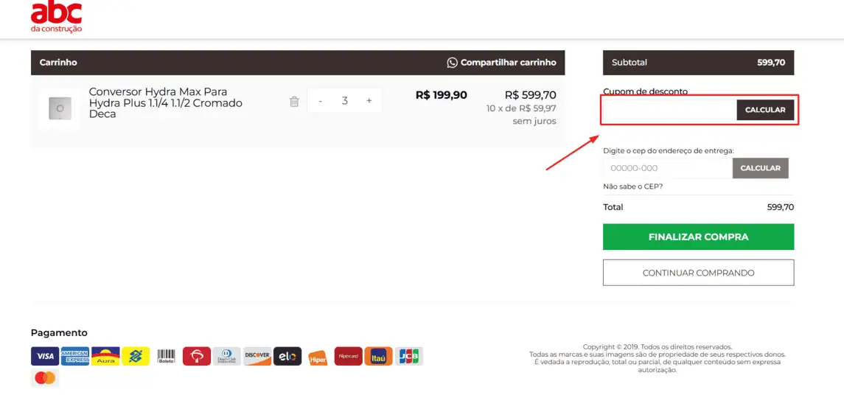Click the coupon CALCULAR button

[x=765, y=110]
